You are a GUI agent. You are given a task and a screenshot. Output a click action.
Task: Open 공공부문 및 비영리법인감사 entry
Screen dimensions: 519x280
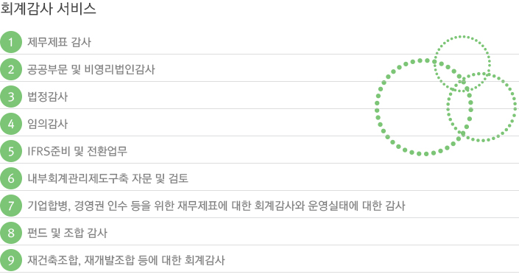pyautogui.click(x=91, y=69)
